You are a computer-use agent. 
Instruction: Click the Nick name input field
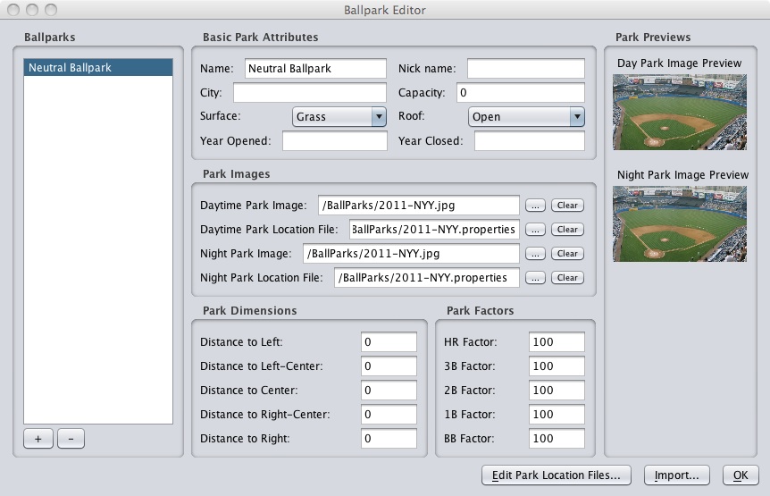525,68
